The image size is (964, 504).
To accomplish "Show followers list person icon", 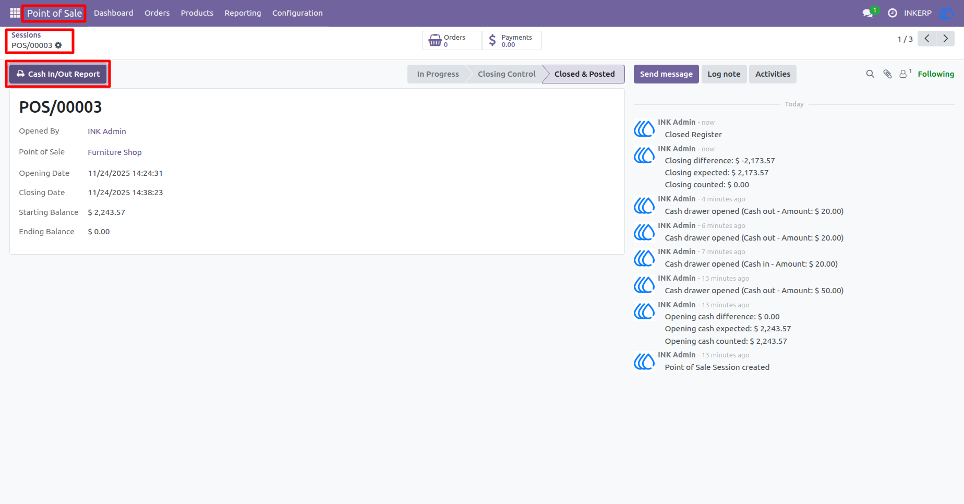I will pos(903,74).
